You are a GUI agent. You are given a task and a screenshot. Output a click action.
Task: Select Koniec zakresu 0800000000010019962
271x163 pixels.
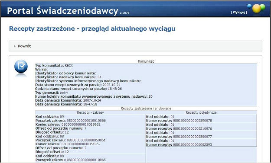[x=68, y=125]
